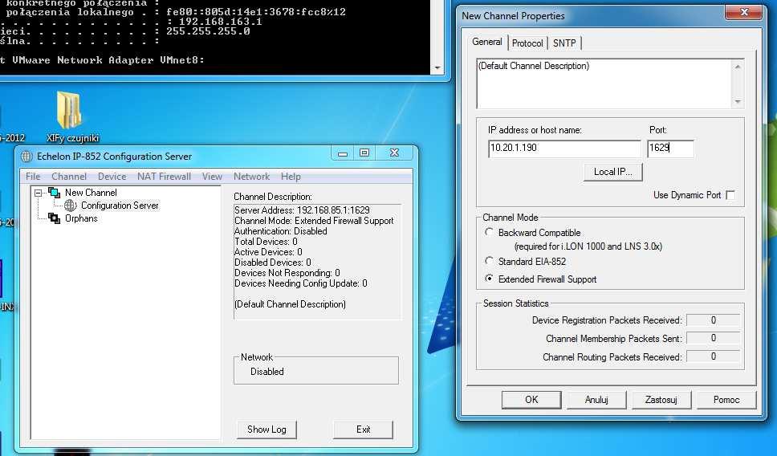
Task: Select Configuration Server tree item
Action: pos(120,206)
